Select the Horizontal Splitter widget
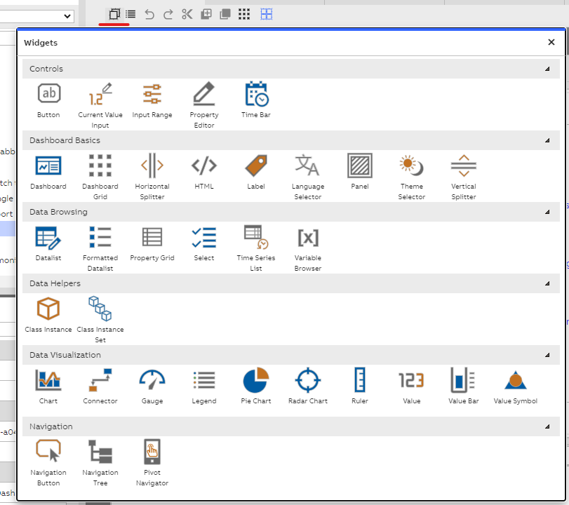The image size is (569, 505). [152, 169]
